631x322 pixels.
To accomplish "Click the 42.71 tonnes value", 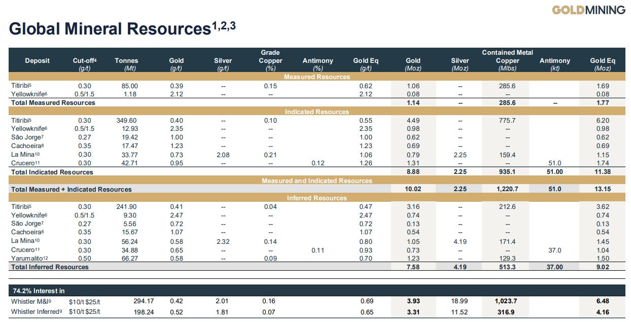I will [x=129, y=163].
